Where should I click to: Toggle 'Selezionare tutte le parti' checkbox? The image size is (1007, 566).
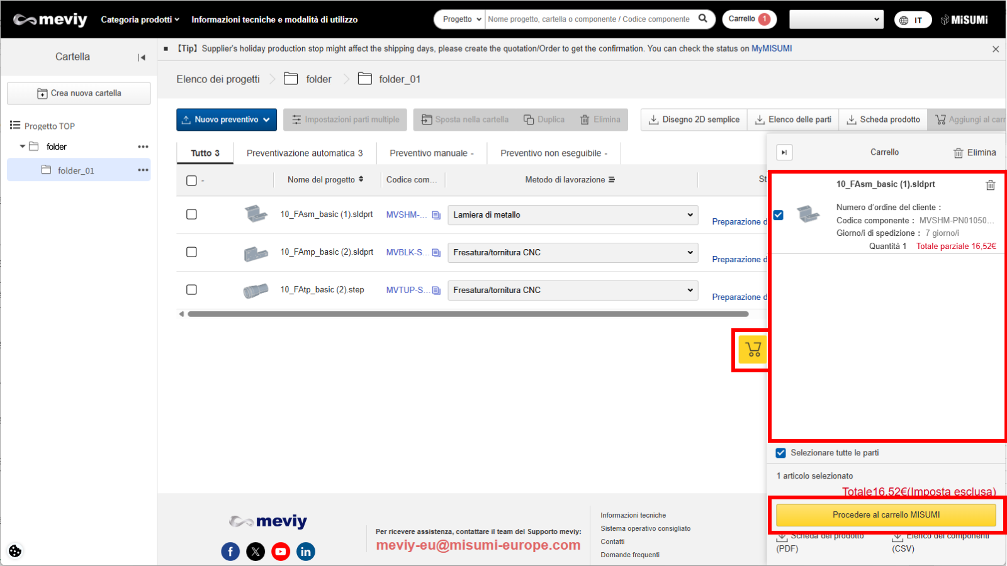tap(781, 453)
